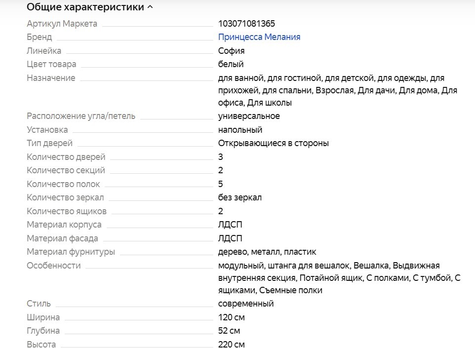The width and height of the screenshot is (475, 348).
Task: Click the article number 103071081365
Action: click(x=246, y=23)
